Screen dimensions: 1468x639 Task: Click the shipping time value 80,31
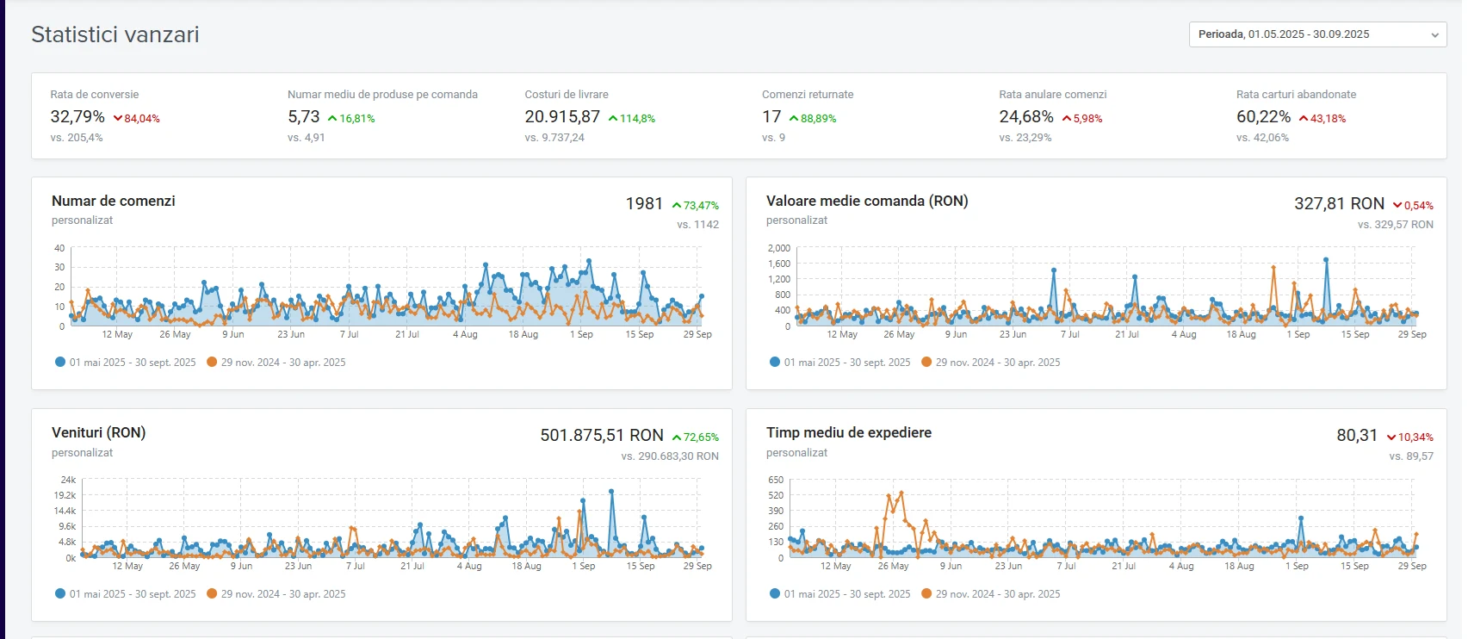click(x=1357, y=436)
